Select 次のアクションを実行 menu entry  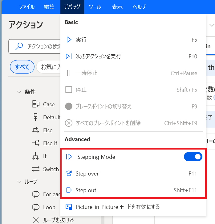tap(99, 56)
